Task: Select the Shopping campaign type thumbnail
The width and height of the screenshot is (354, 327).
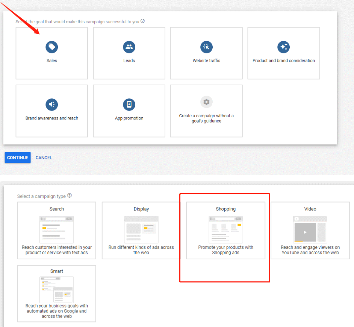Action: (x=226, y=229)
